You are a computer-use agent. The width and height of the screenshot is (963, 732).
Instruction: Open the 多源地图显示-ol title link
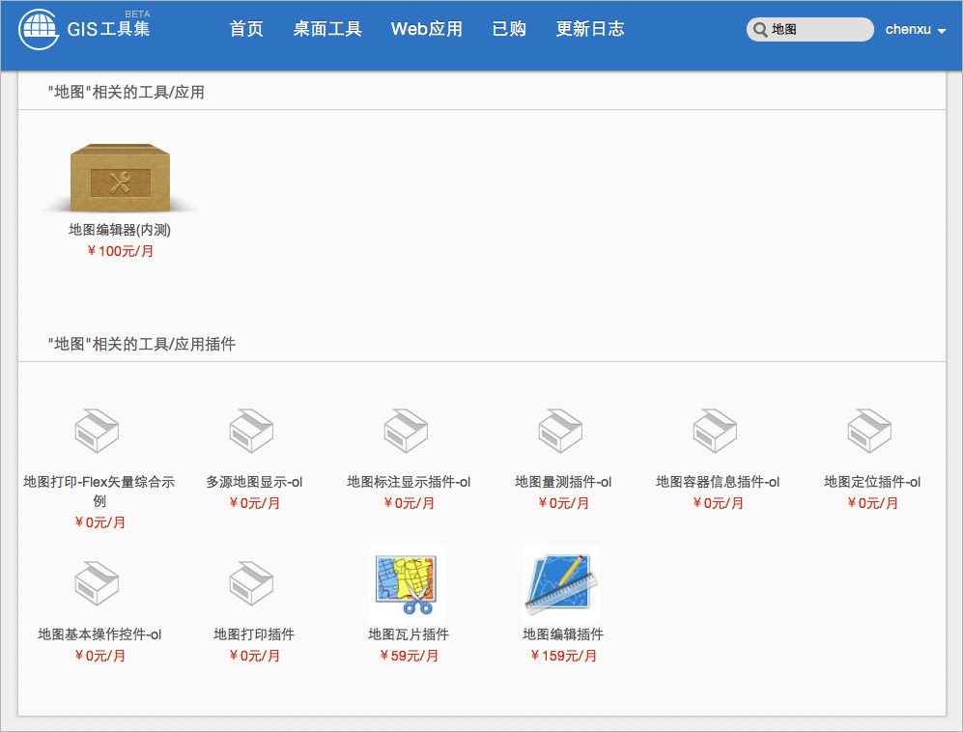254,482
